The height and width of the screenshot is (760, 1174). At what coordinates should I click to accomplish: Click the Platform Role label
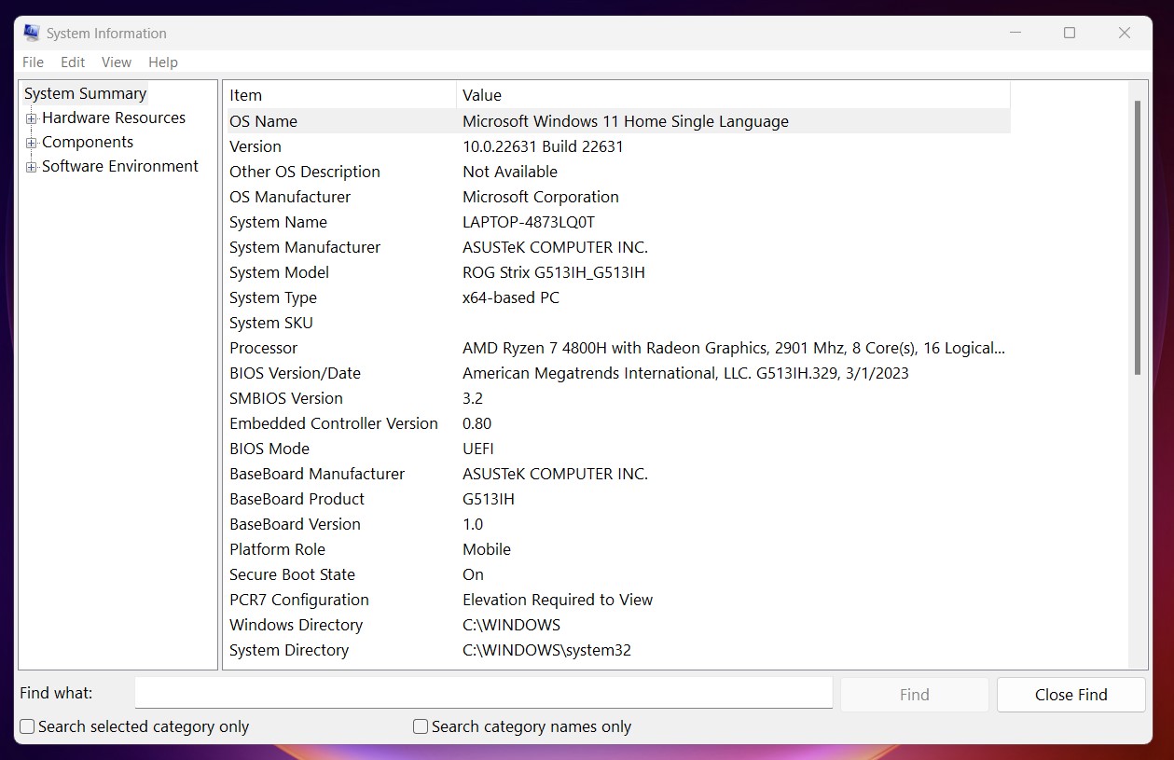point(277,549)
